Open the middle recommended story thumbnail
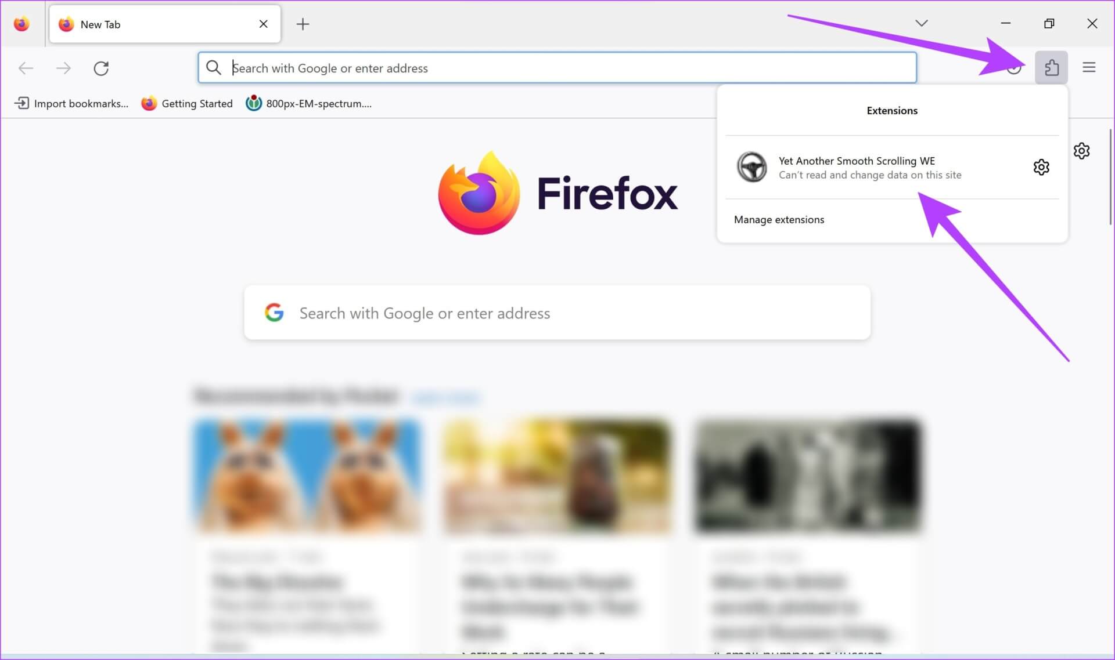The image size is (1115, 660). pyautogui.click(x=557, y=476)
